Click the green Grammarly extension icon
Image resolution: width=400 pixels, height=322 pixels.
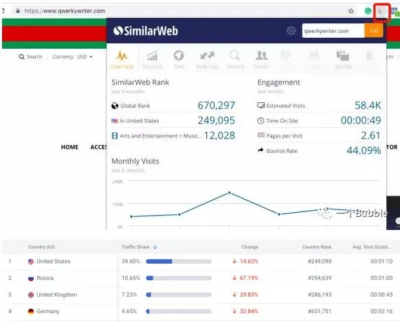[368, 11]
